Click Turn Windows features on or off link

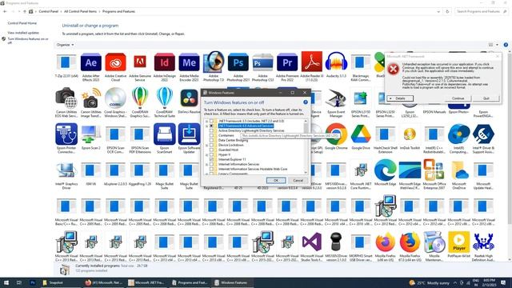point(28,41)
